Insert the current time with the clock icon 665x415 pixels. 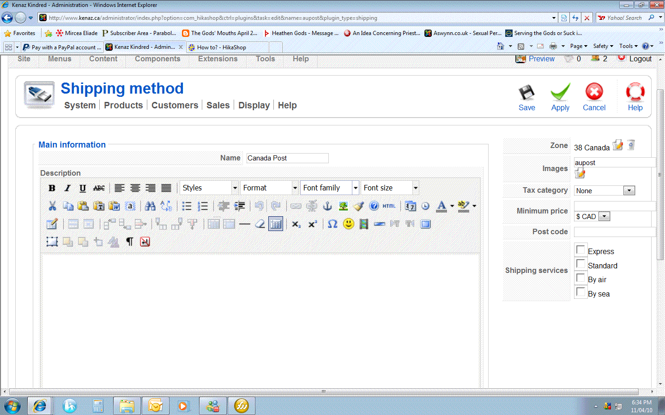(426, 206)
